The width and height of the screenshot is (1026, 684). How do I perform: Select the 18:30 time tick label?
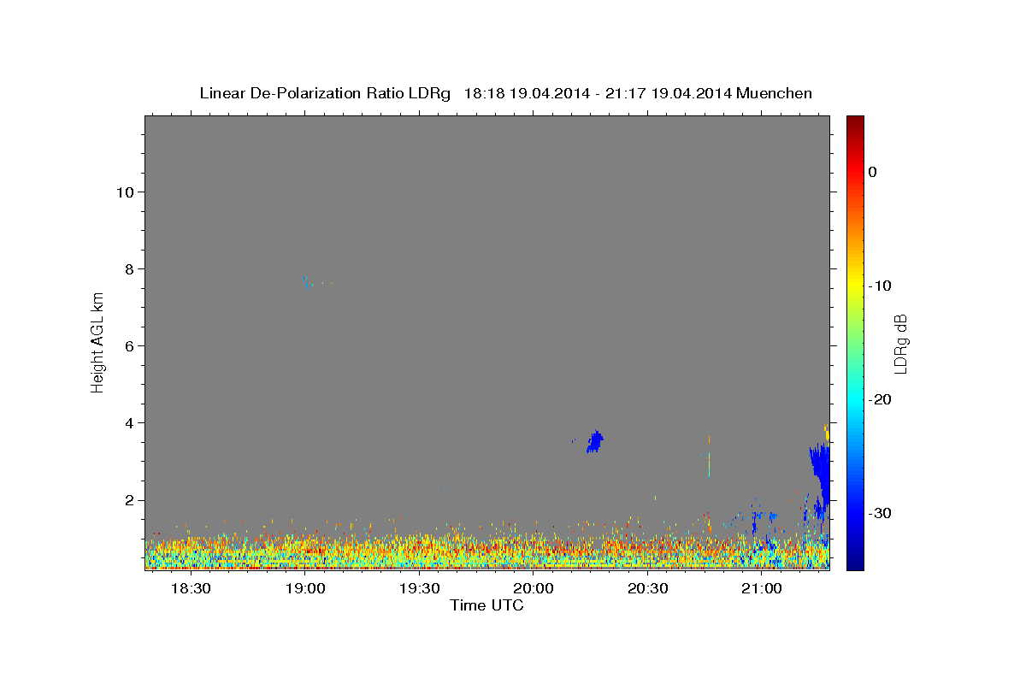[191, 589]
